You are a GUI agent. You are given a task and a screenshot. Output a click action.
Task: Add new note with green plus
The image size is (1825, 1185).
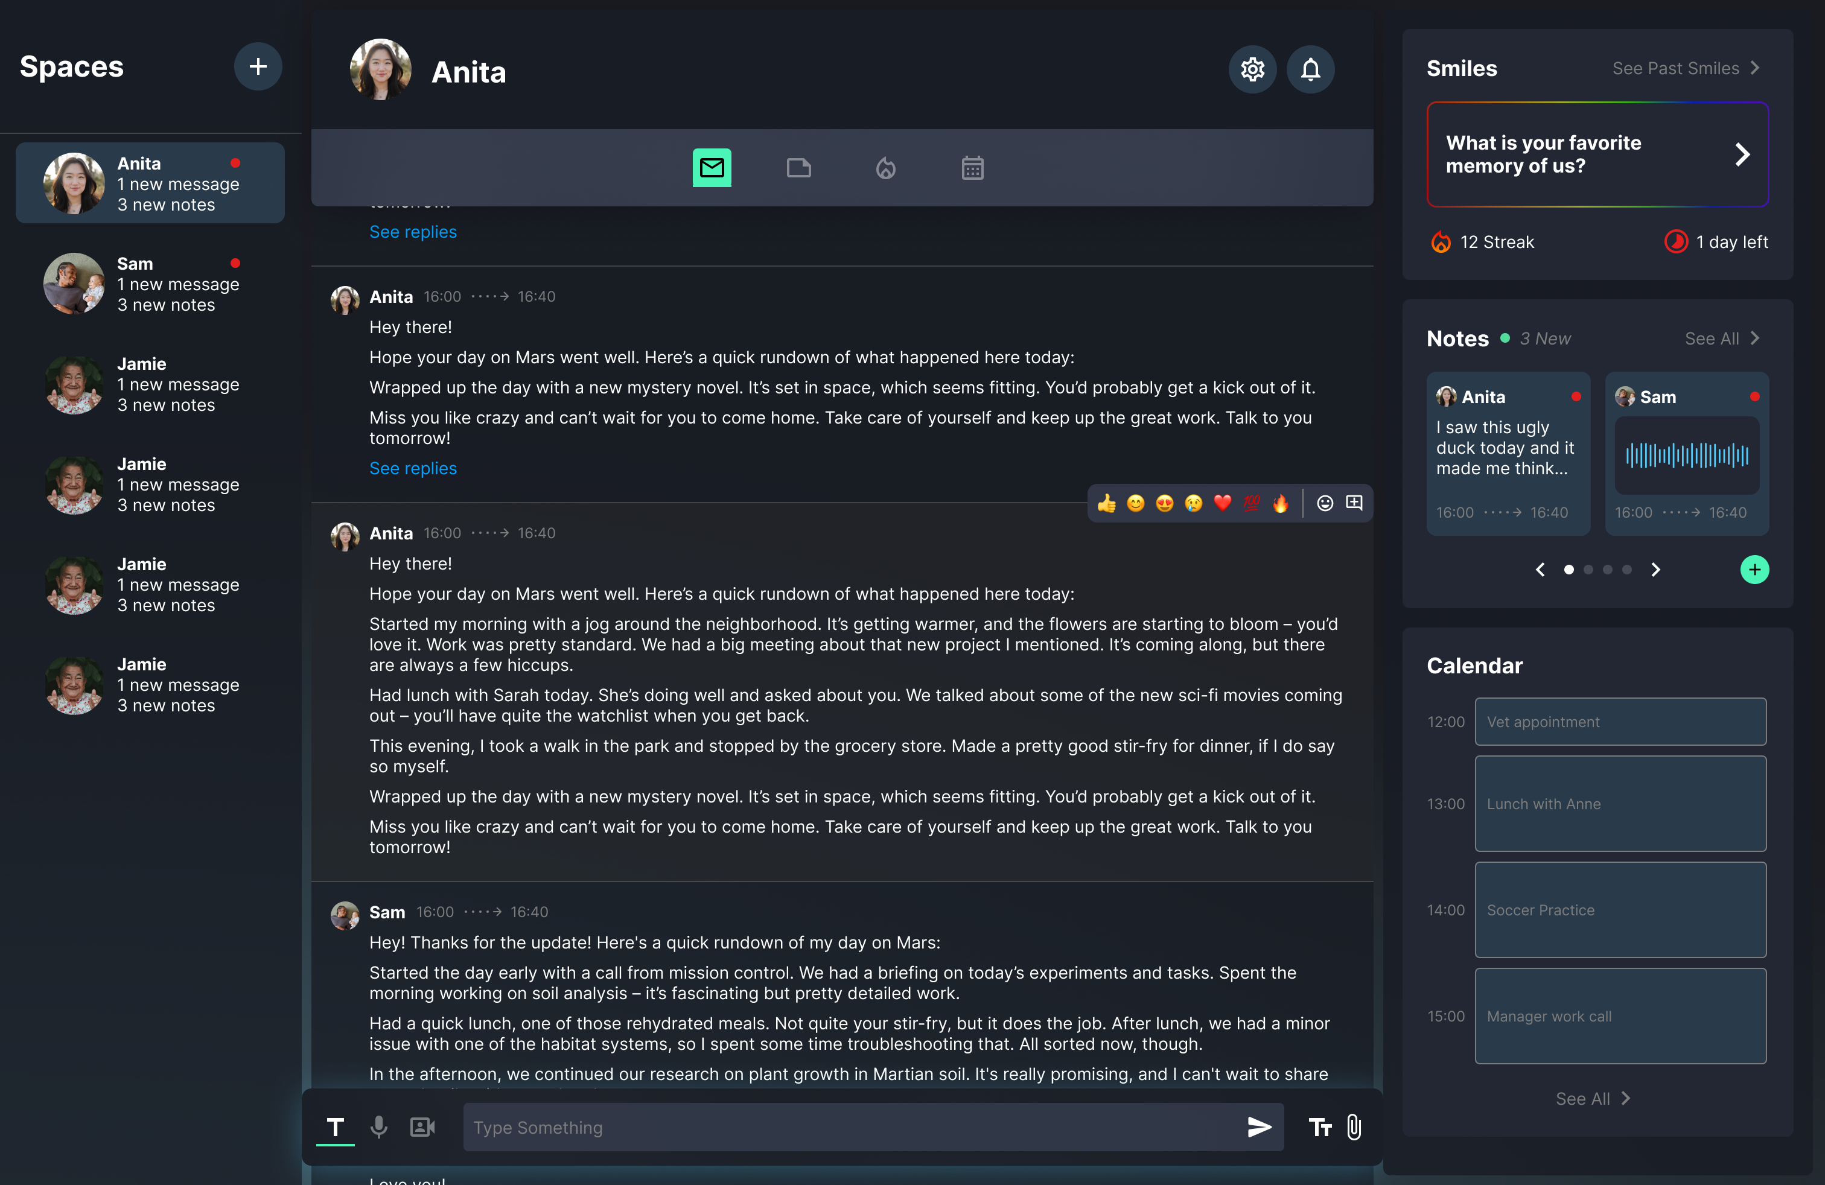[1754, 570]
